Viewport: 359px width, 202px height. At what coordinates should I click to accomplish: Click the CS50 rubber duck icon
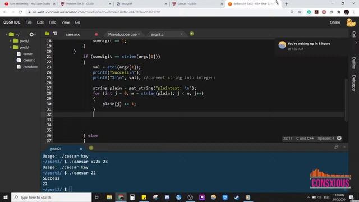coord(351,22)
